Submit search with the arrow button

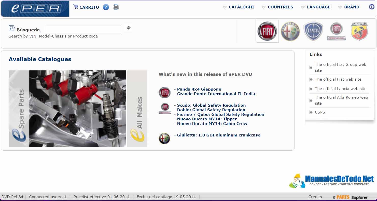[129, 28]
